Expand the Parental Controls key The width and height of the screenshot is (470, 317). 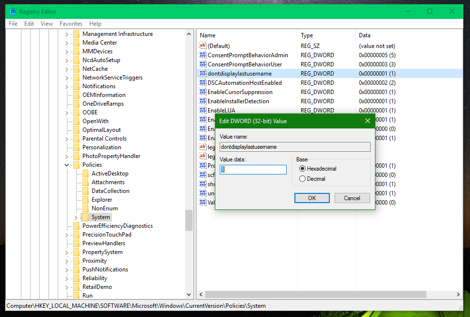coord(66,139)
